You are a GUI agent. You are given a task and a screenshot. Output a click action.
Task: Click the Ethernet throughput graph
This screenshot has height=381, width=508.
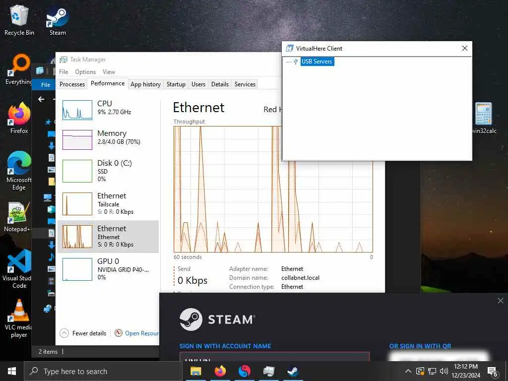[273, 189]
